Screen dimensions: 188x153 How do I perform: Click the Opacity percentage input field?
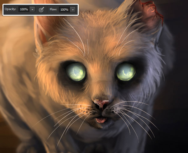[24, 9]
